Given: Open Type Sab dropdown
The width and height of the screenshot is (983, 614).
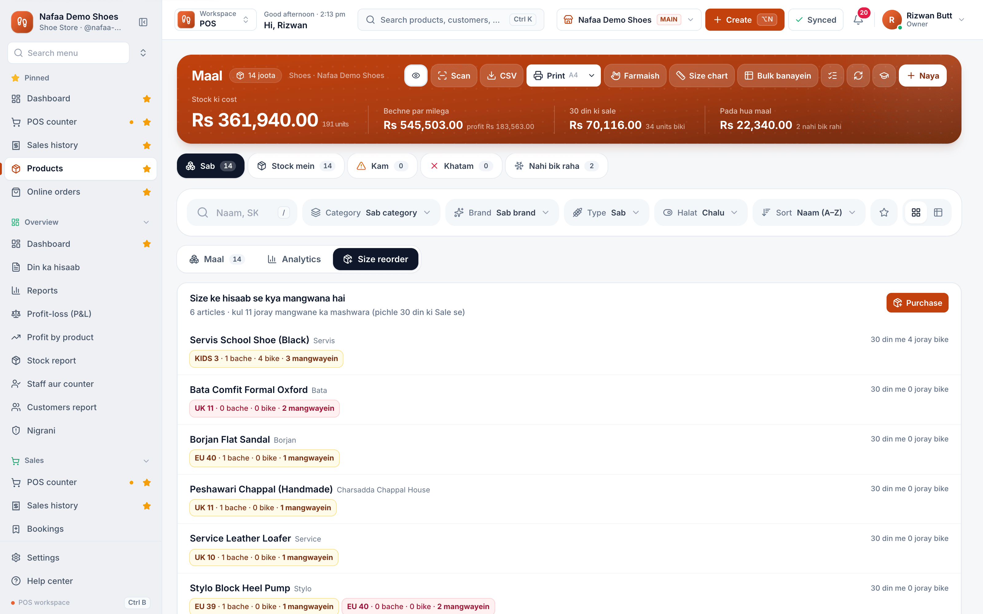Looking at the screenshot, I should point(606,212).
